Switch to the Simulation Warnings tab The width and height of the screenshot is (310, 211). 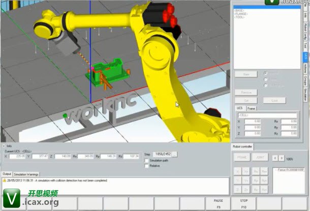[x=26, y=174]
